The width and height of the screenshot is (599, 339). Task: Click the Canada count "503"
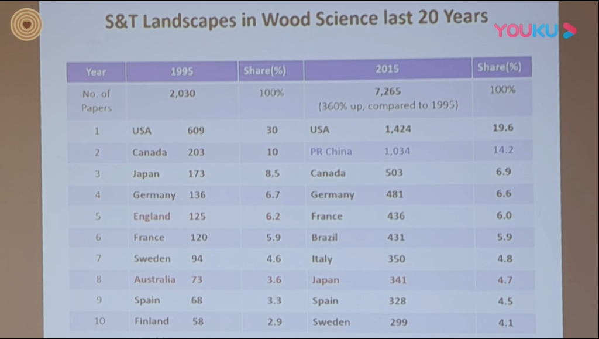pyautogui.click(x=394, y=173)
